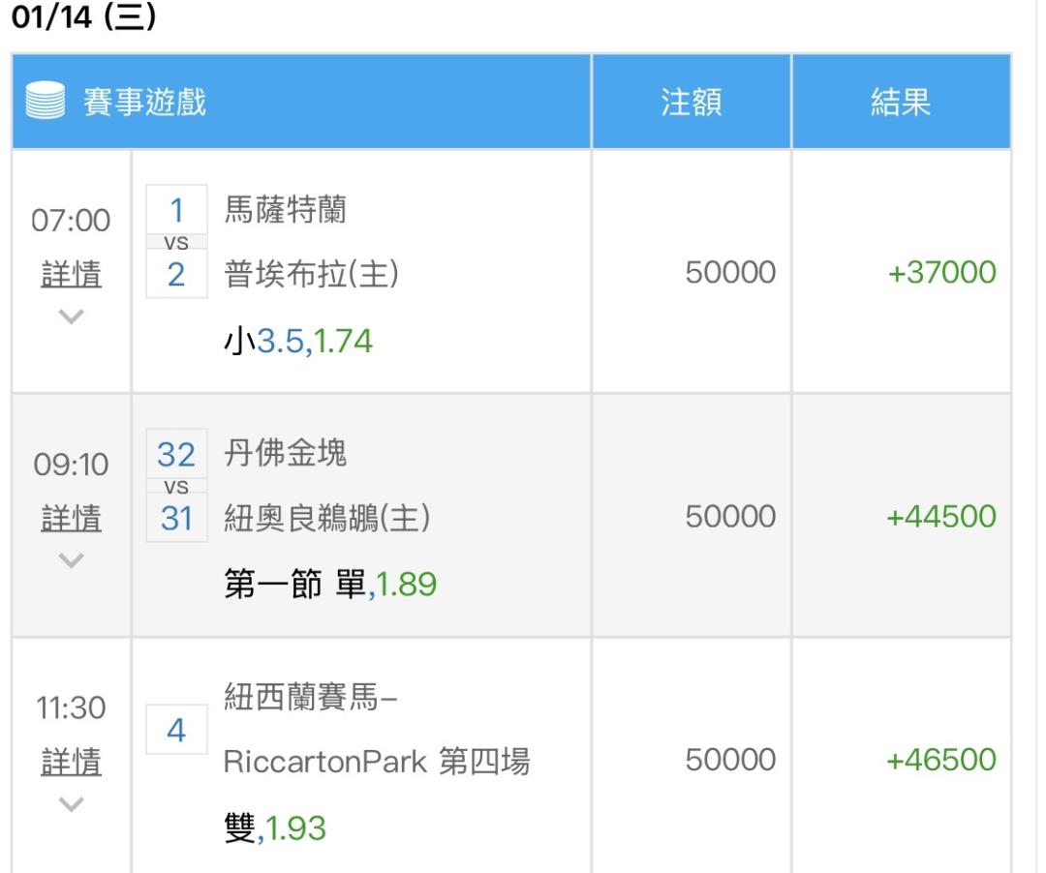Click the +46500 result value
The image size is (1046, 873).
coord(941,760)
